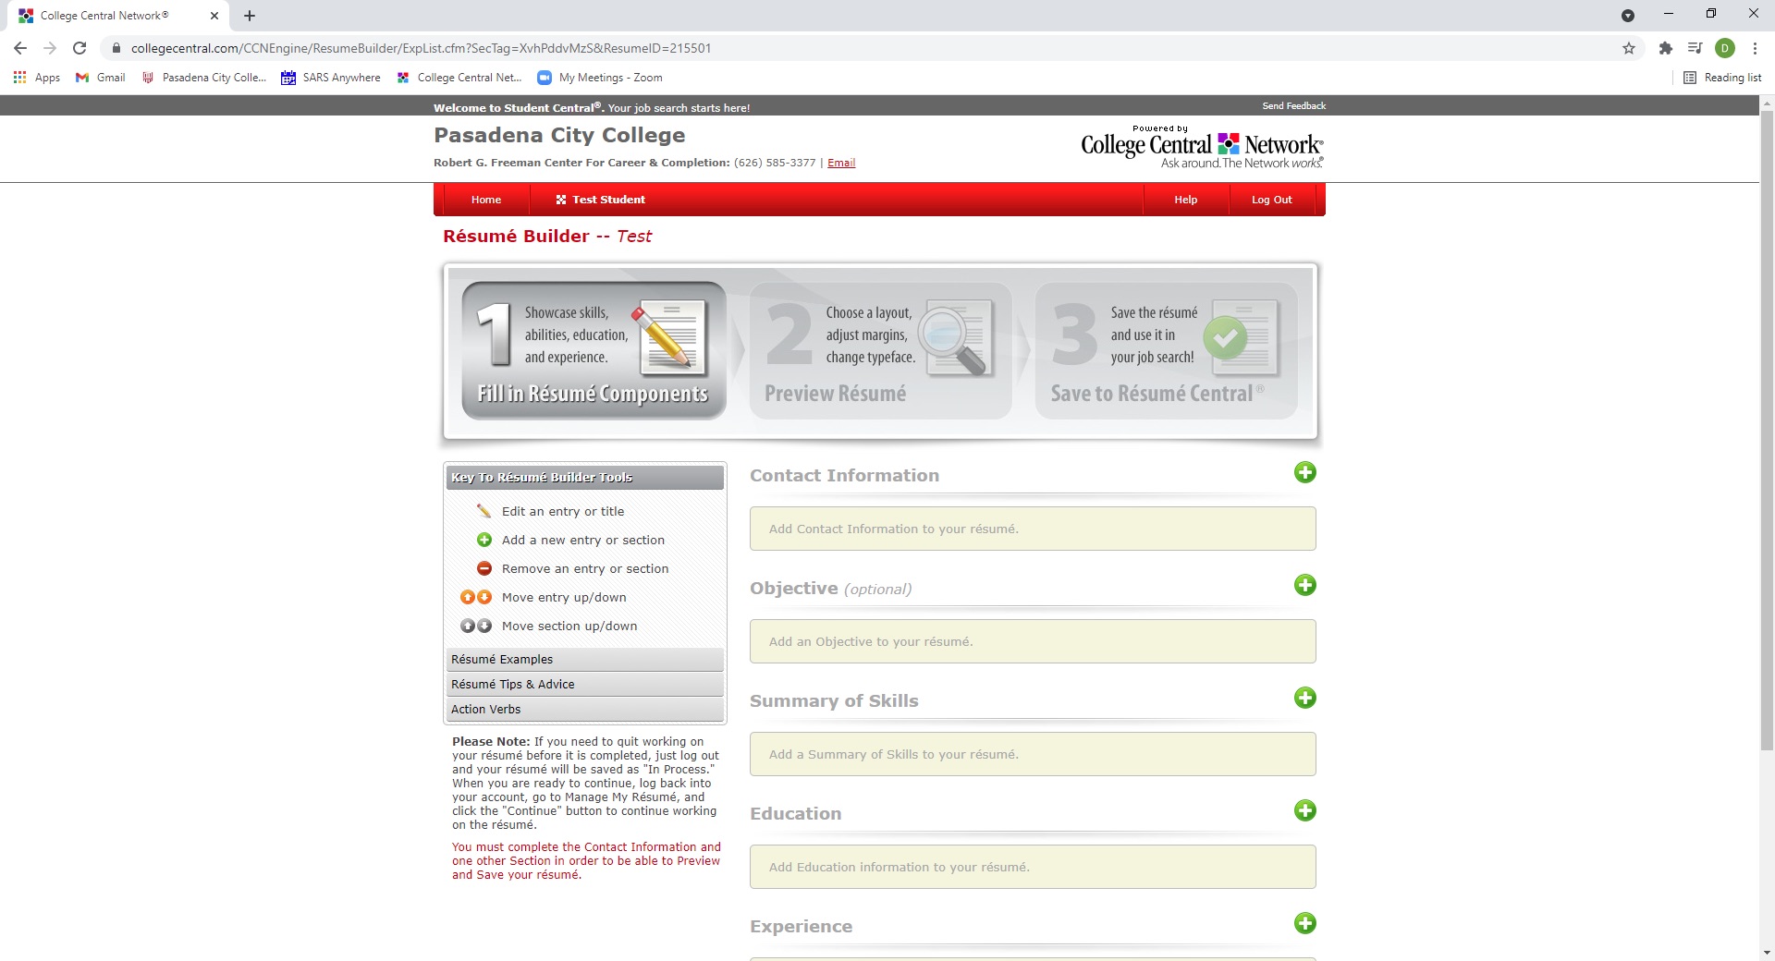Open the My Meetings - Zoom bookmark
Viewport: 1775px width, 961px height.
coord(600,78)
